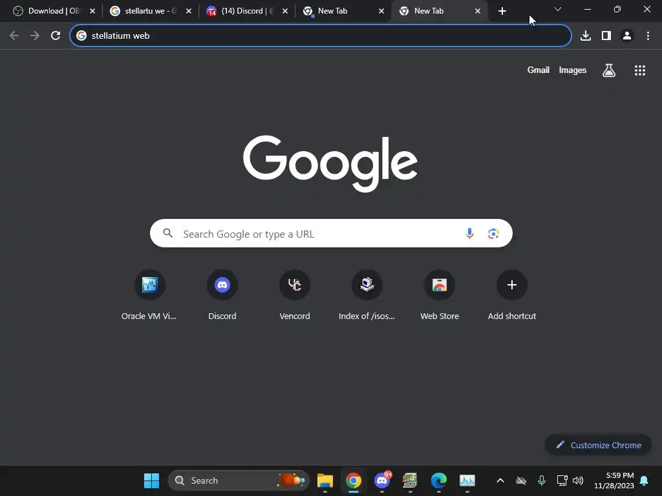
Task: Expand the tab search chevron
Action: (558, 9)
